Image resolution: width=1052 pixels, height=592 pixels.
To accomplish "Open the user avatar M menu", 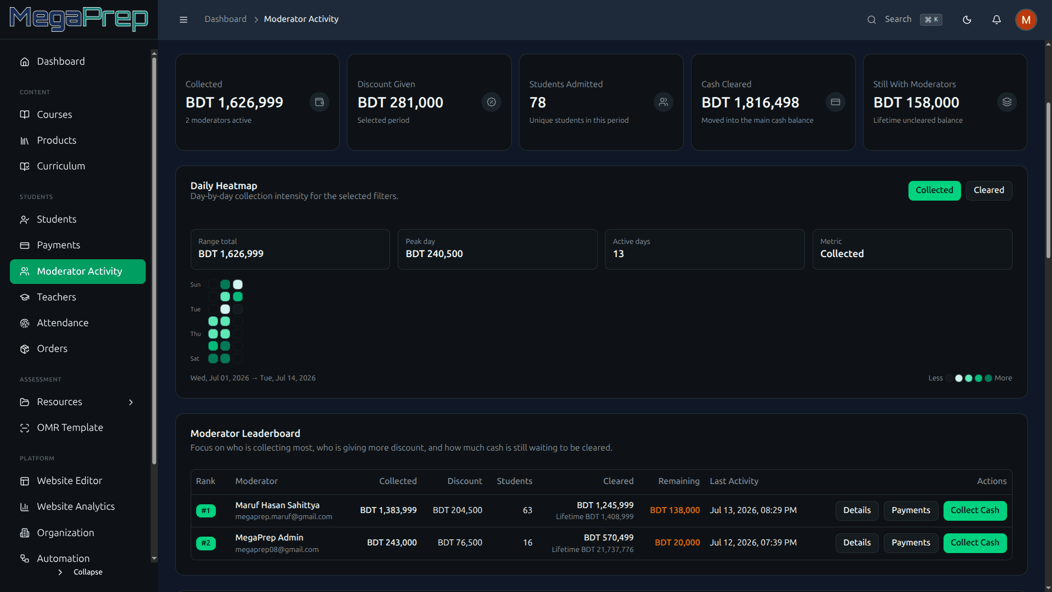I will click(x=1026, y=20).
